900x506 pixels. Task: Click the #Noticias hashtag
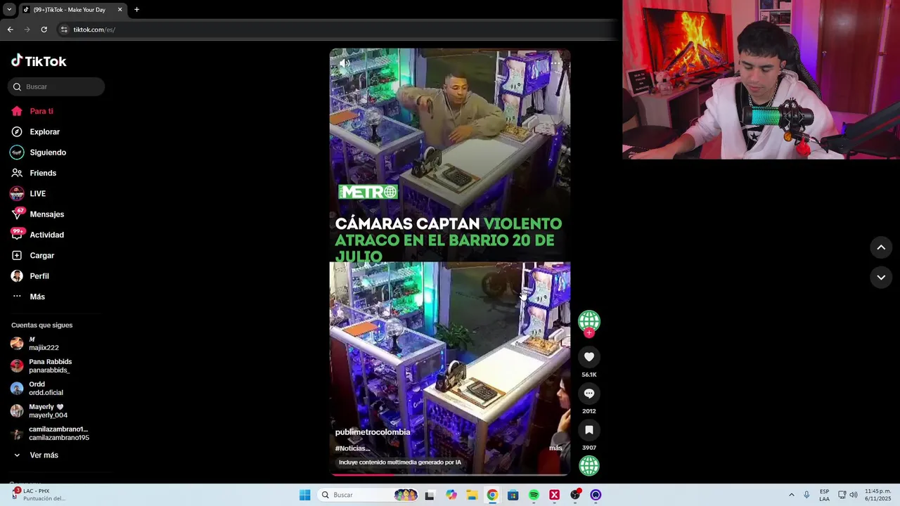point(352,448)
